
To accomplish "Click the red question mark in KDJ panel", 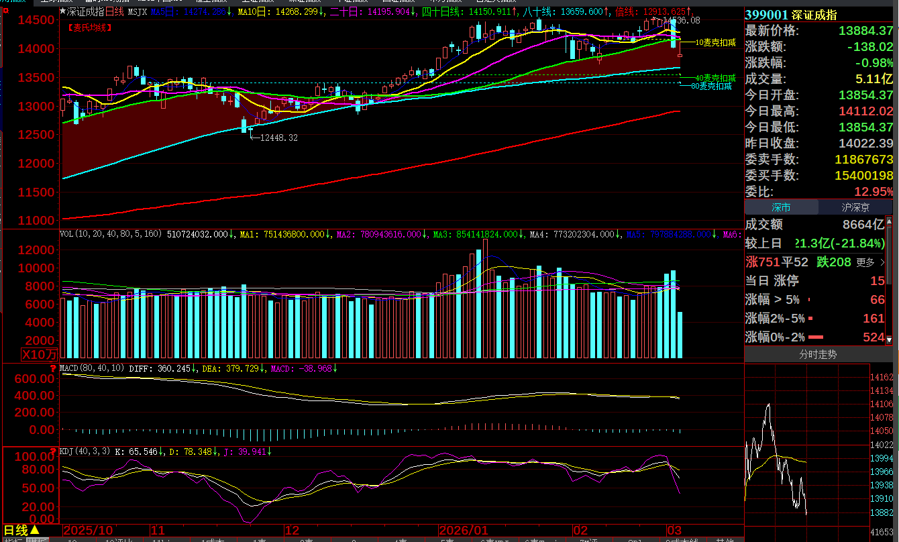I will [53, 450].
